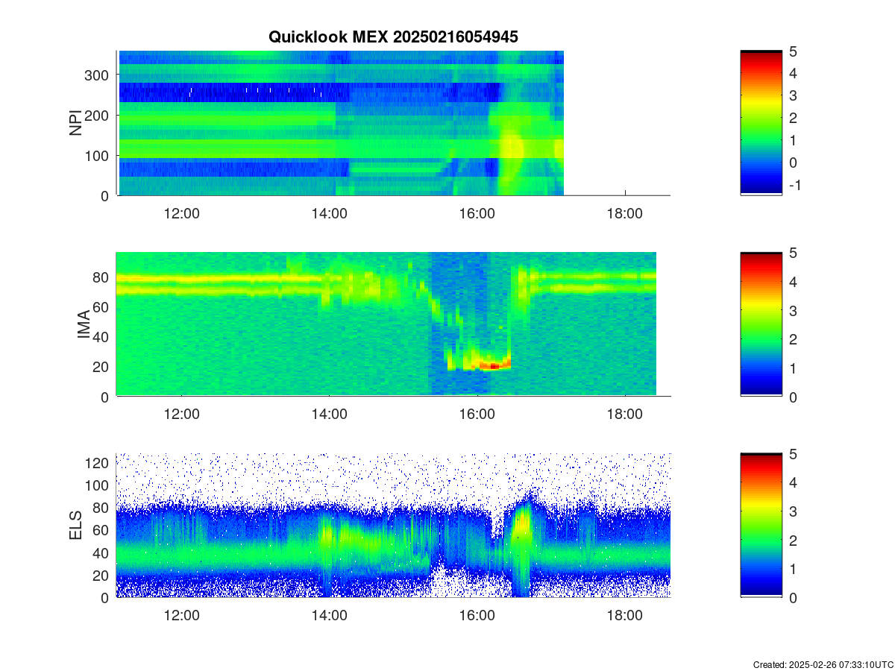Click the "4" label on ELS color bar
The width and height of the screenshot is (895, 671).
794,482
